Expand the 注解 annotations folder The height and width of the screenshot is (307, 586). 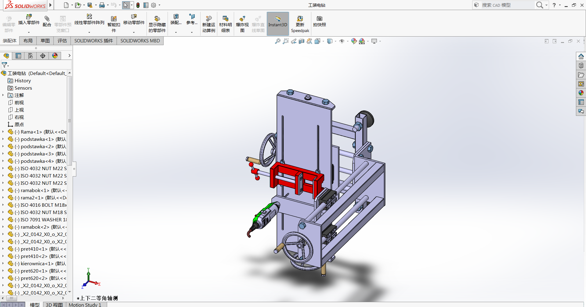pyautogui.click(x=3, y=95)
